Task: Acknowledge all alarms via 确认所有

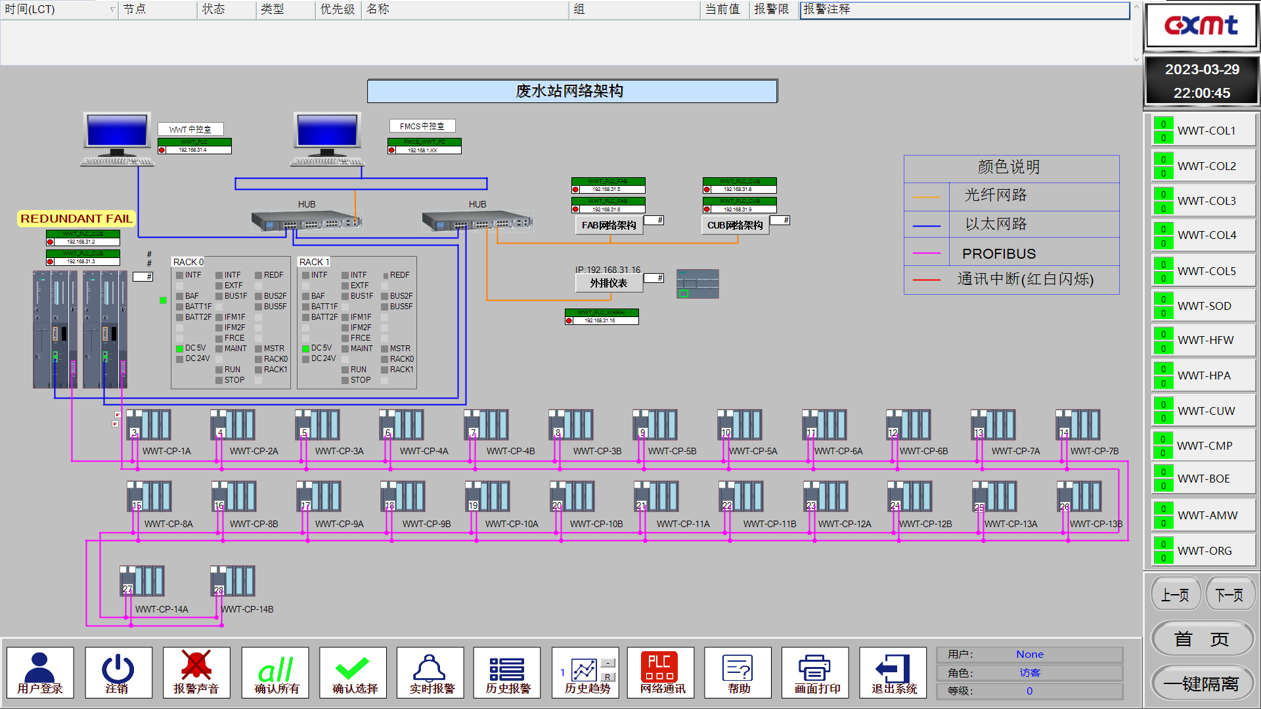Action: 275,672
